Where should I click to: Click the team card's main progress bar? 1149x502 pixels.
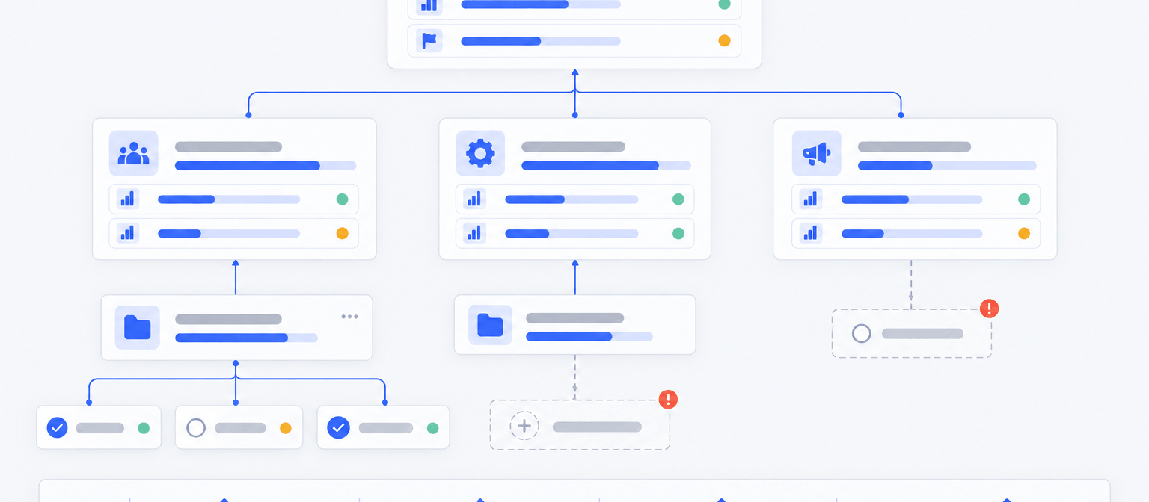[x=266, y=166]
